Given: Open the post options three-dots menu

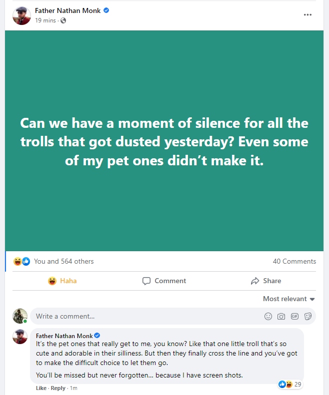Looking at the screenshot, I should click(307, 14).
